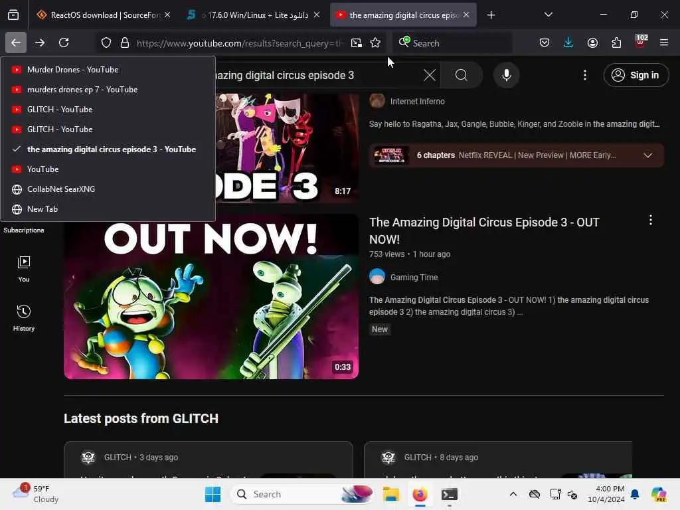The image size is (680, 510).
Task: Open a new browser tab
Action: pos(491,15)
